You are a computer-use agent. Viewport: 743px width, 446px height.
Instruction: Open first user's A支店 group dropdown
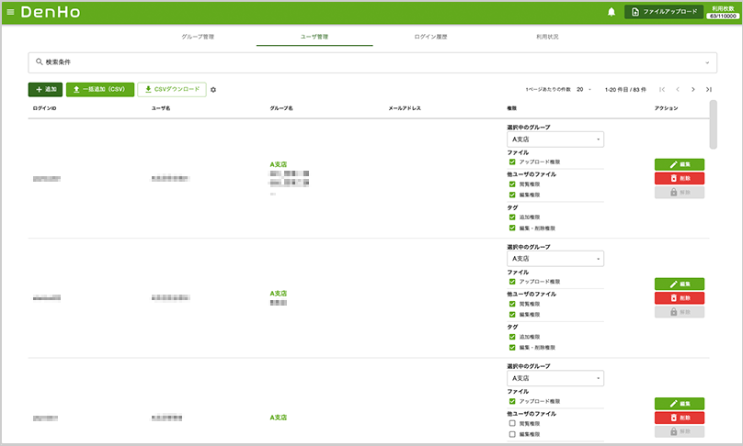pos(554,139)
